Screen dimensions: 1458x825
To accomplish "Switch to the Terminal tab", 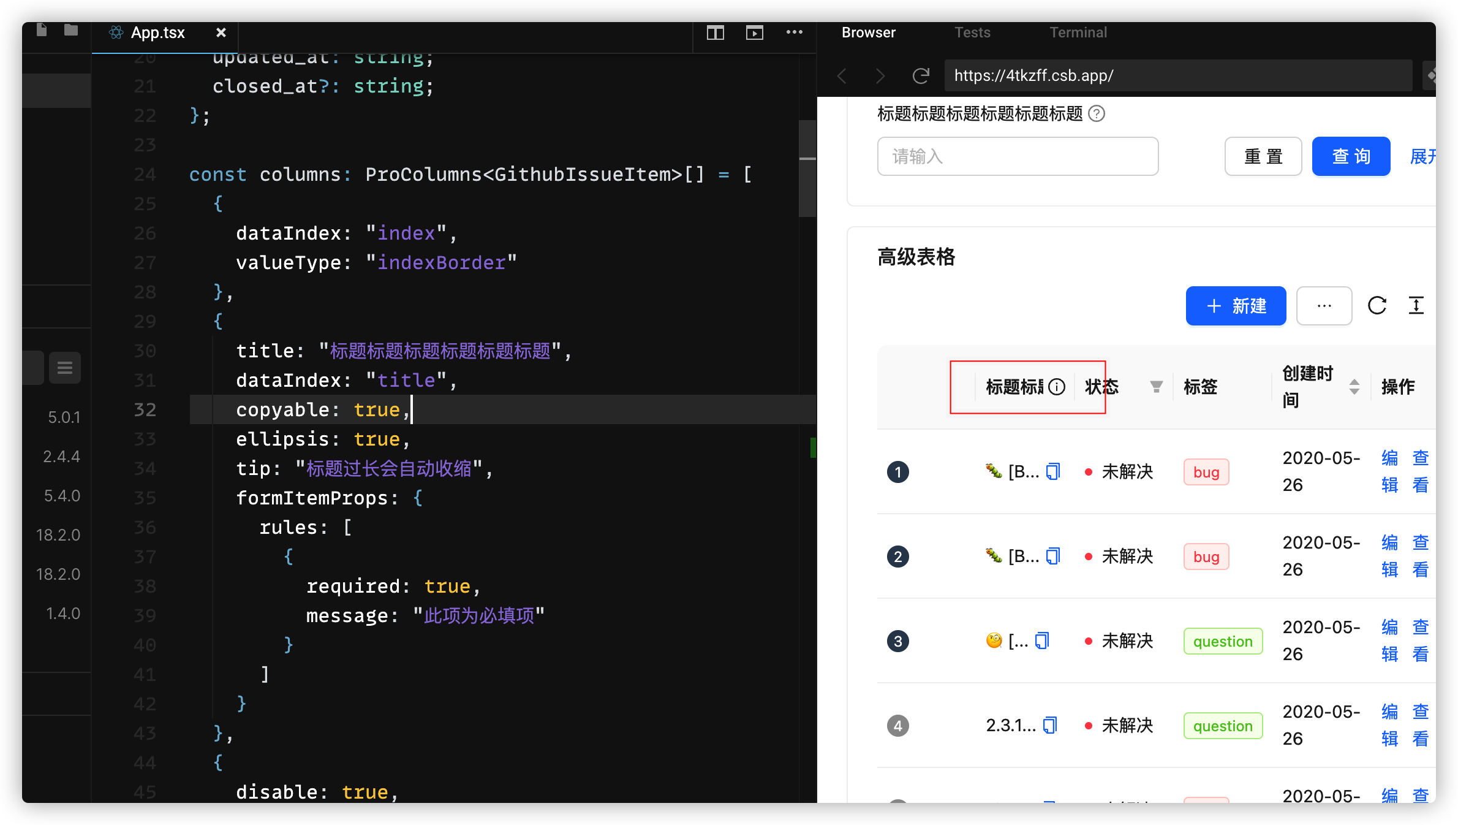I will [x=1078, y=32].
